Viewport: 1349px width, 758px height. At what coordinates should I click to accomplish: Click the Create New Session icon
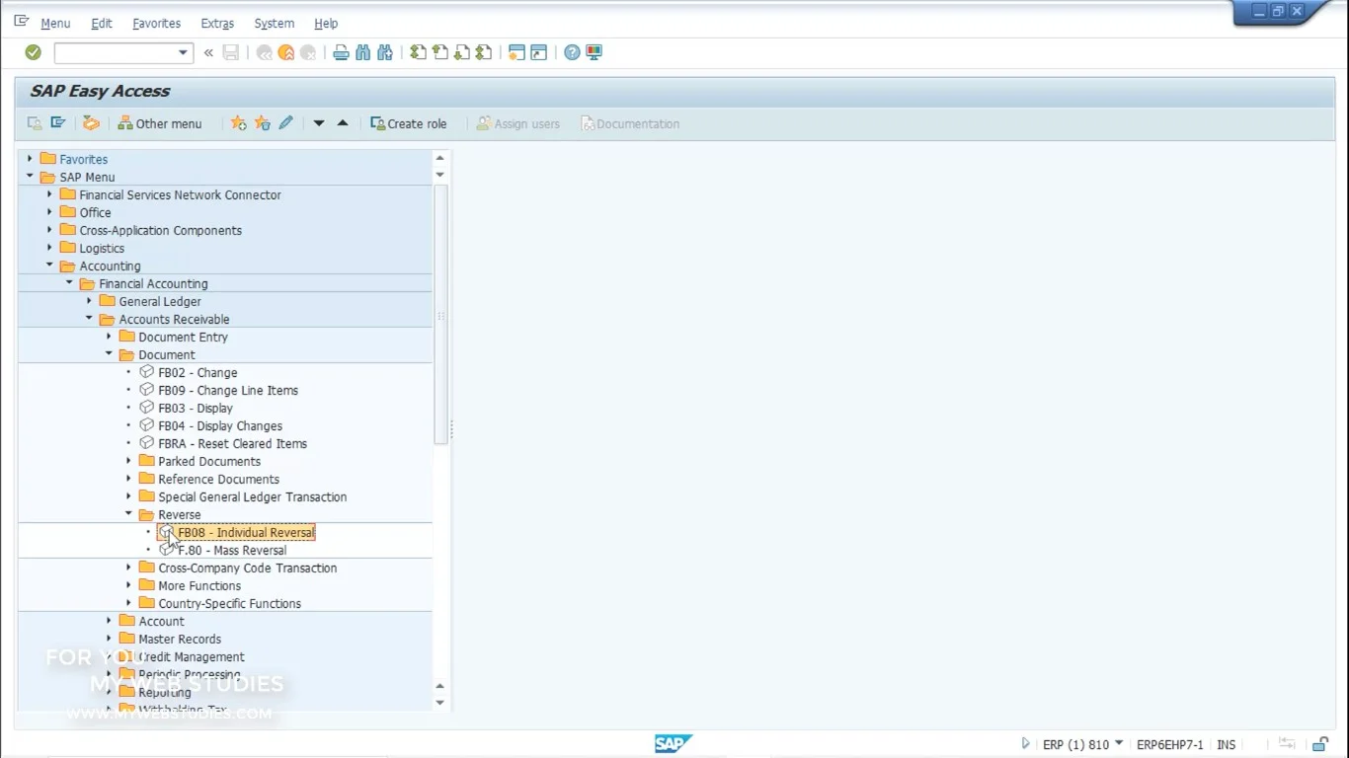coord(516,52)
